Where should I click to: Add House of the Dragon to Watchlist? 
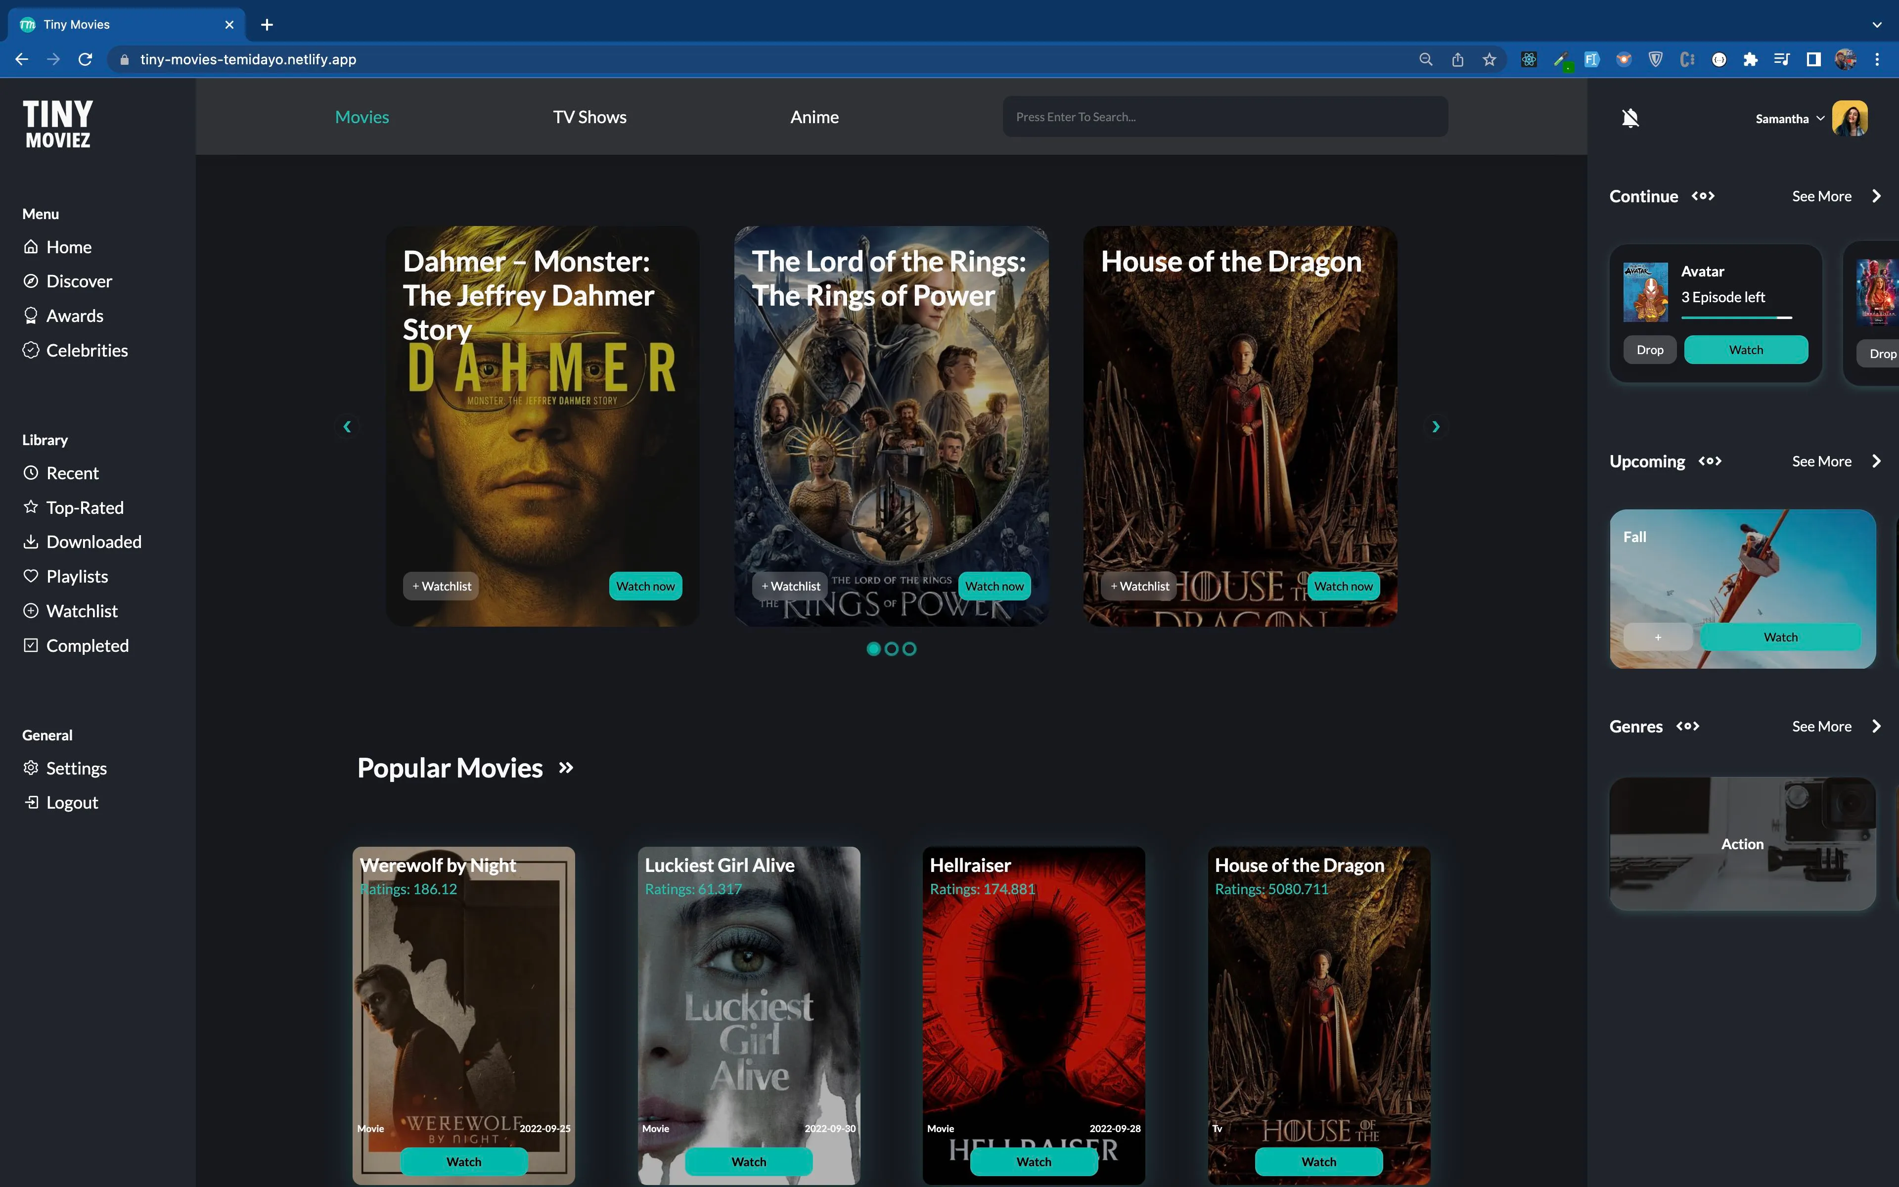click(x=1139, y=586)
